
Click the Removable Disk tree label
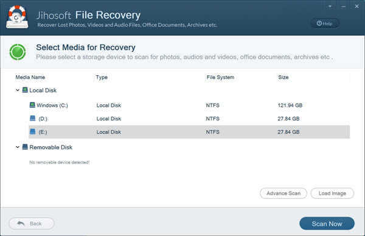tap(50, 147)
